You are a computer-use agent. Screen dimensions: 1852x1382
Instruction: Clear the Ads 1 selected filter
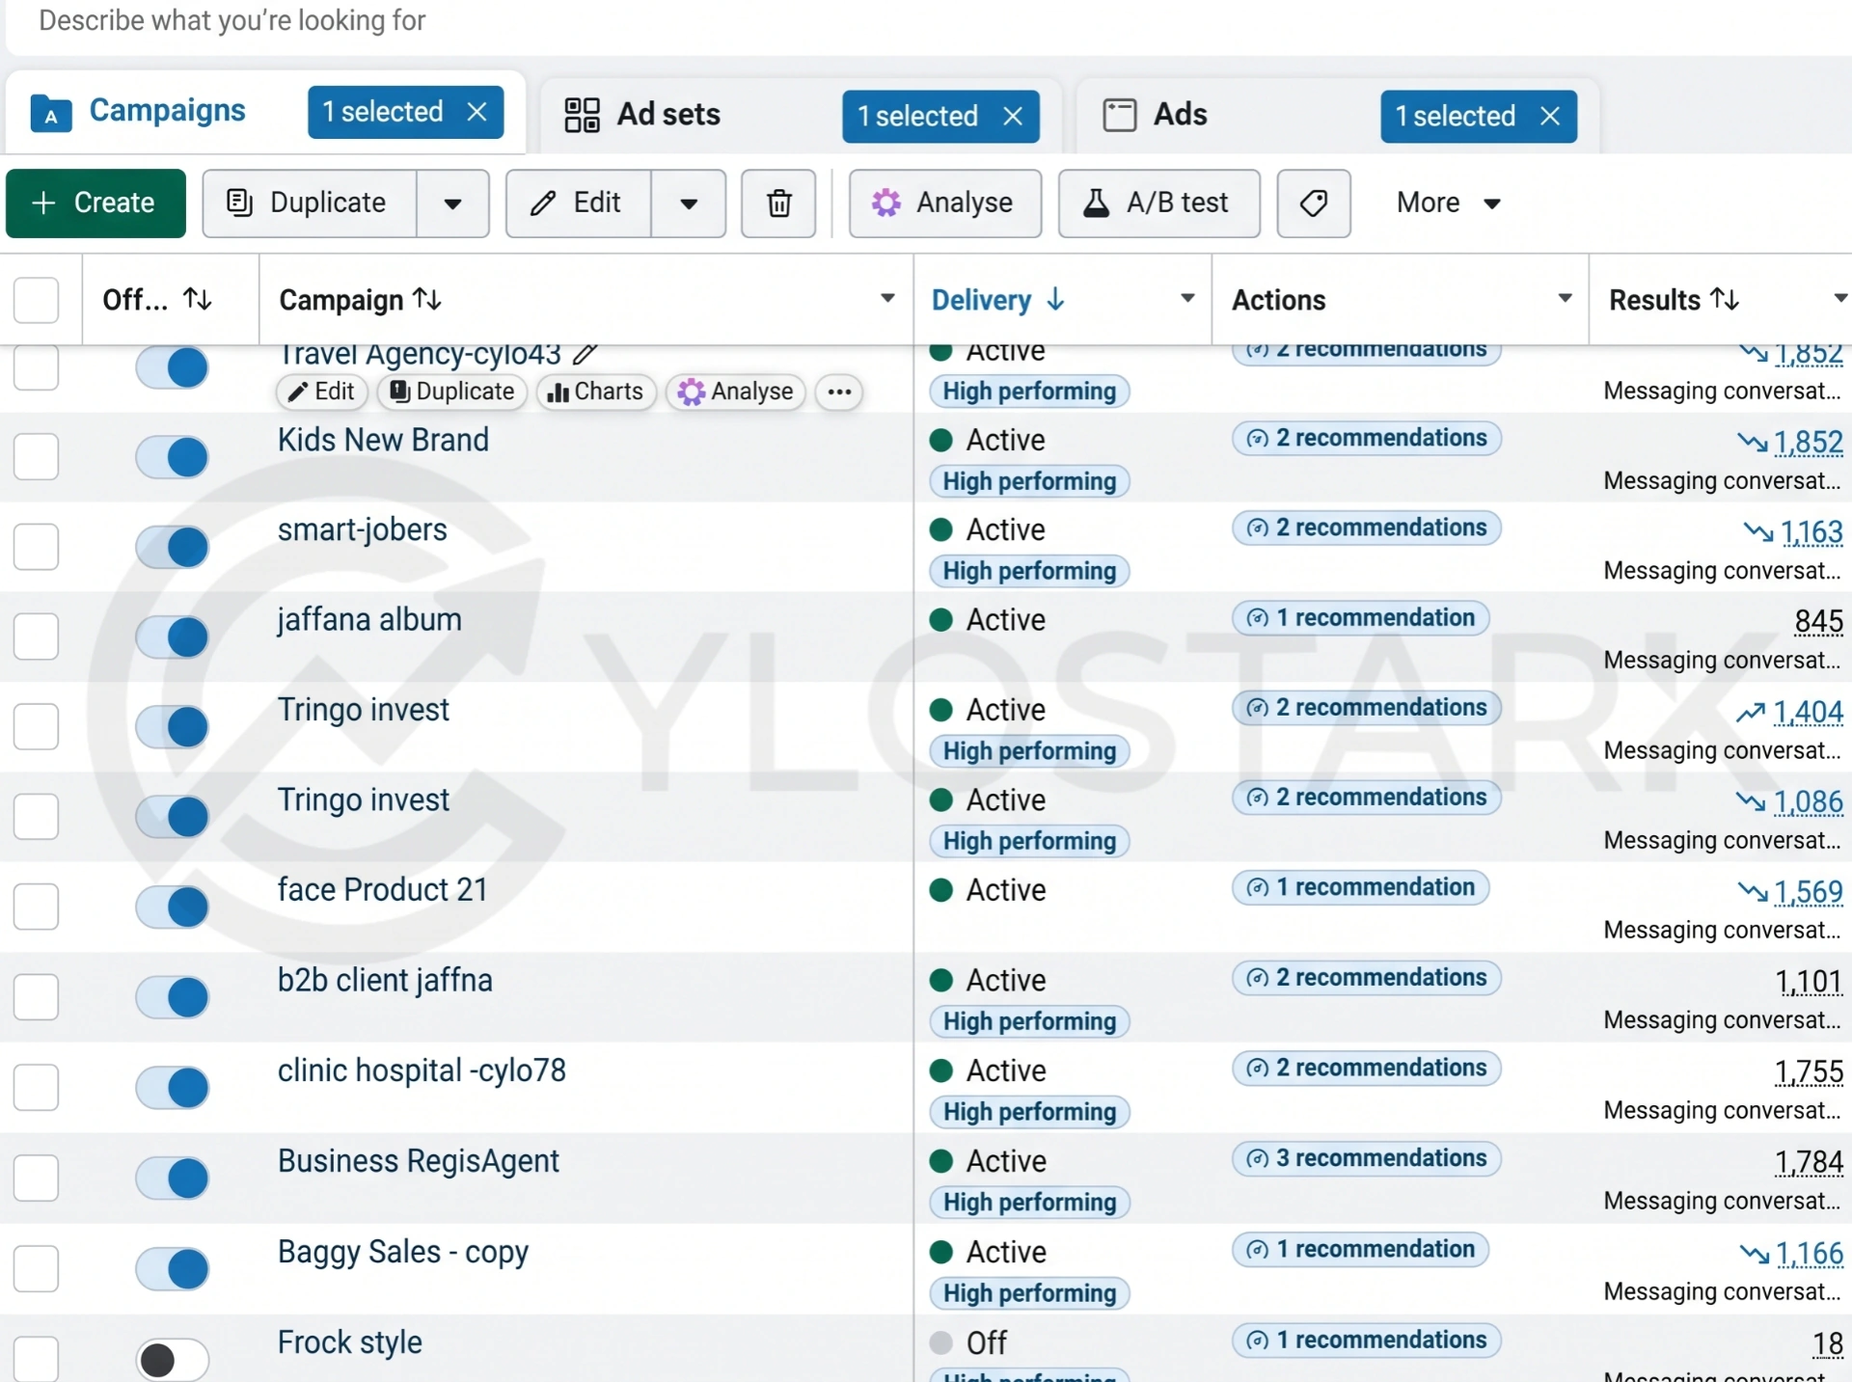1550,116
